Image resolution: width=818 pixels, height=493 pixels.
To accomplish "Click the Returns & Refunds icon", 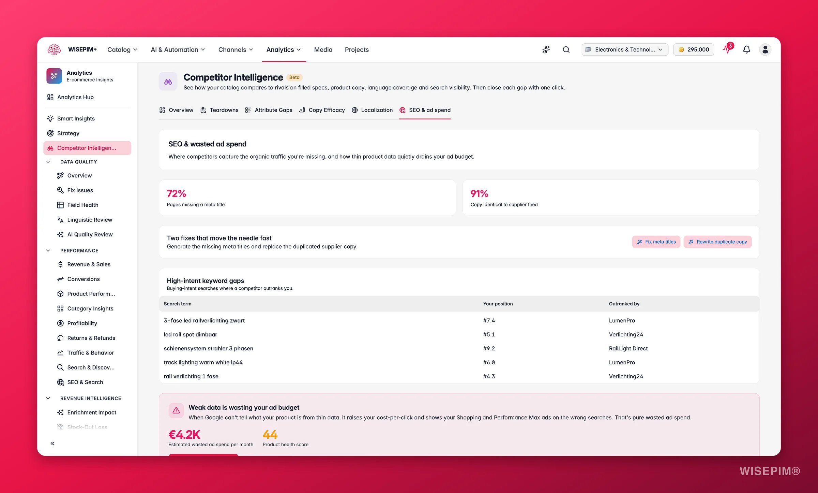I will pyautogui.click(x=60, y=338).
